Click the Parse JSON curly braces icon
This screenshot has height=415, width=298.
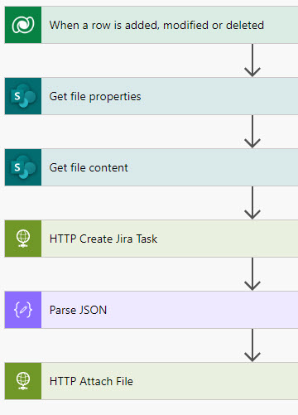pyautogui.click(x=23, y=310)
